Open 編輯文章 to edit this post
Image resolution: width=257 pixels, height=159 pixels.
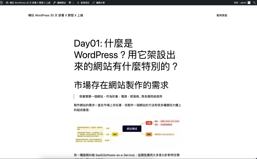pyautogui.click(x=100, y=2)
